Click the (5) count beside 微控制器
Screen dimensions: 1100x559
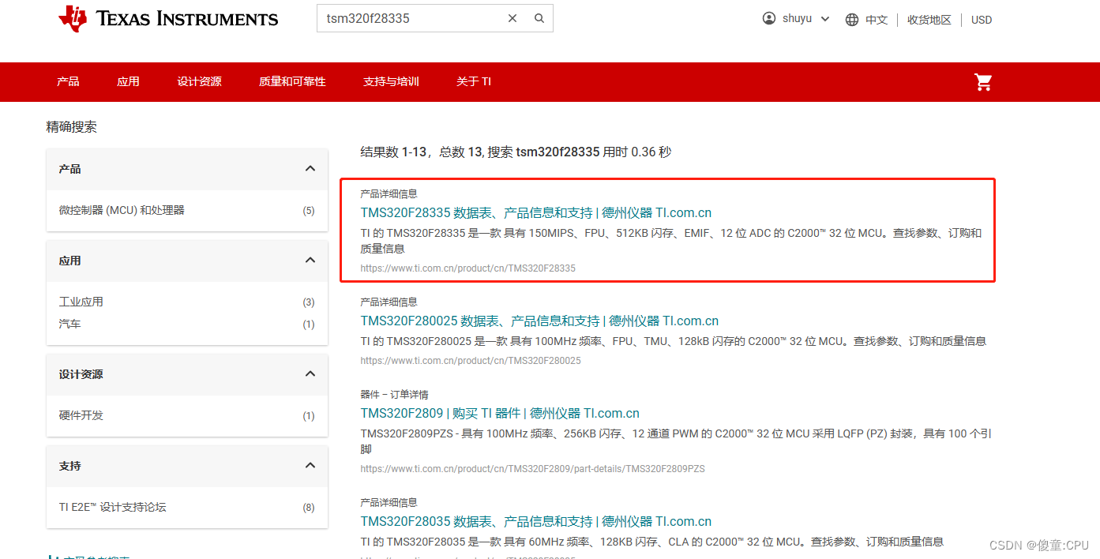(309, 211)
